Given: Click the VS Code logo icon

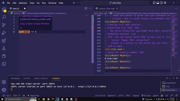Looking at the screenshot, I should [3, 3].
